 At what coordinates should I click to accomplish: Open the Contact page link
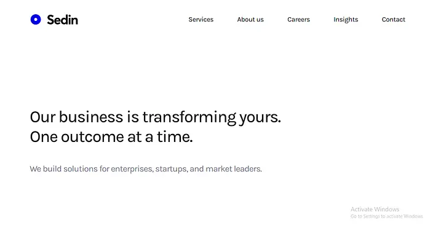tap(393, 20)
